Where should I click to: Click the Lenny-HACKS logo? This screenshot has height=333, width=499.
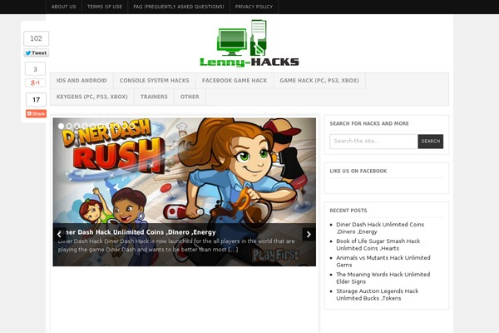249,43
